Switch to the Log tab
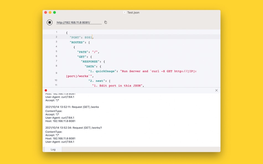The image size is (263, 164). (x=53, y=149)
